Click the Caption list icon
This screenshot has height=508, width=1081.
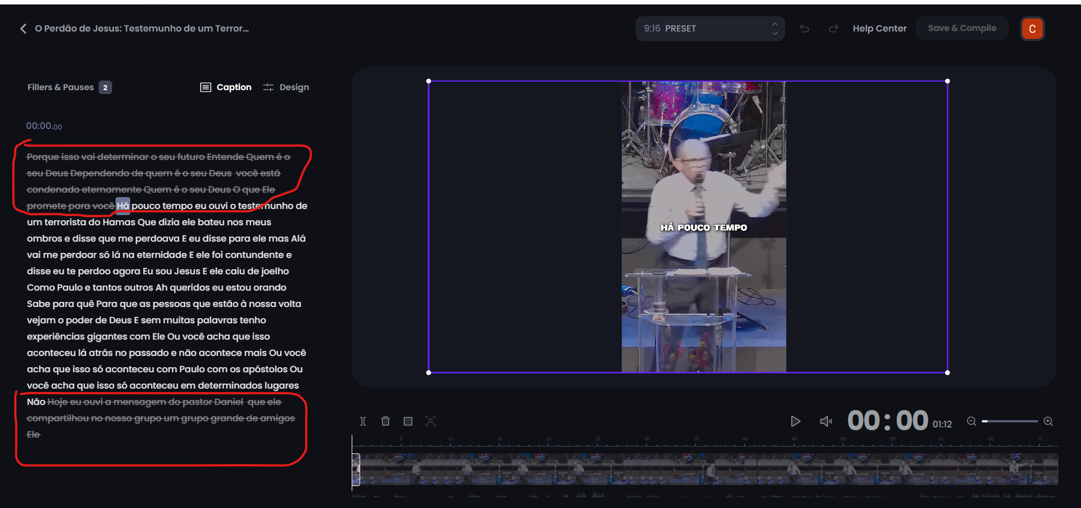pyautogui.click(x=206, y=87)
